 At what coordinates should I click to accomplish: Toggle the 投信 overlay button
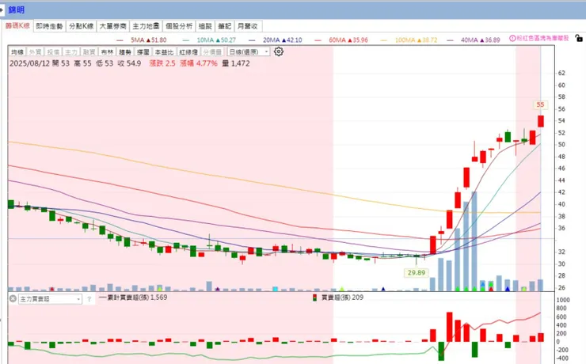[53, 52]
